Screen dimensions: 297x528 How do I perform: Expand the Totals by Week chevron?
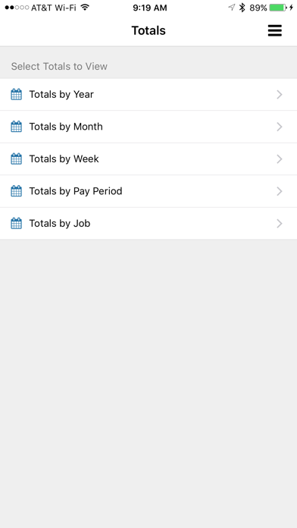coord(279,159)
